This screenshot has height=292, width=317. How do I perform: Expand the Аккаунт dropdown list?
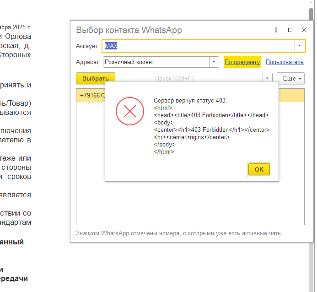[299, 46]
